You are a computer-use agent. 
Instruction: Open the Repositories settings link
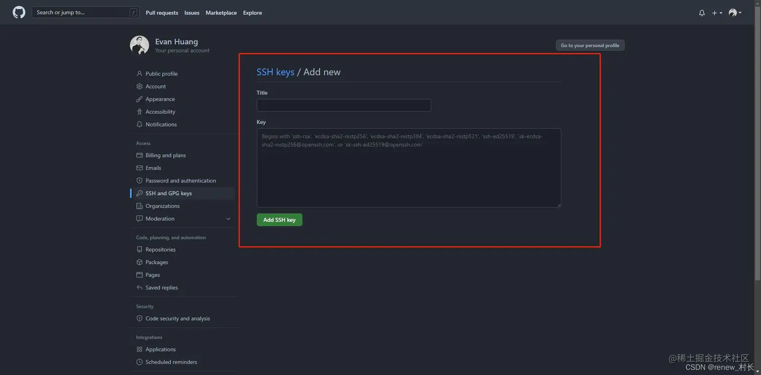click(x=161, y=249)
